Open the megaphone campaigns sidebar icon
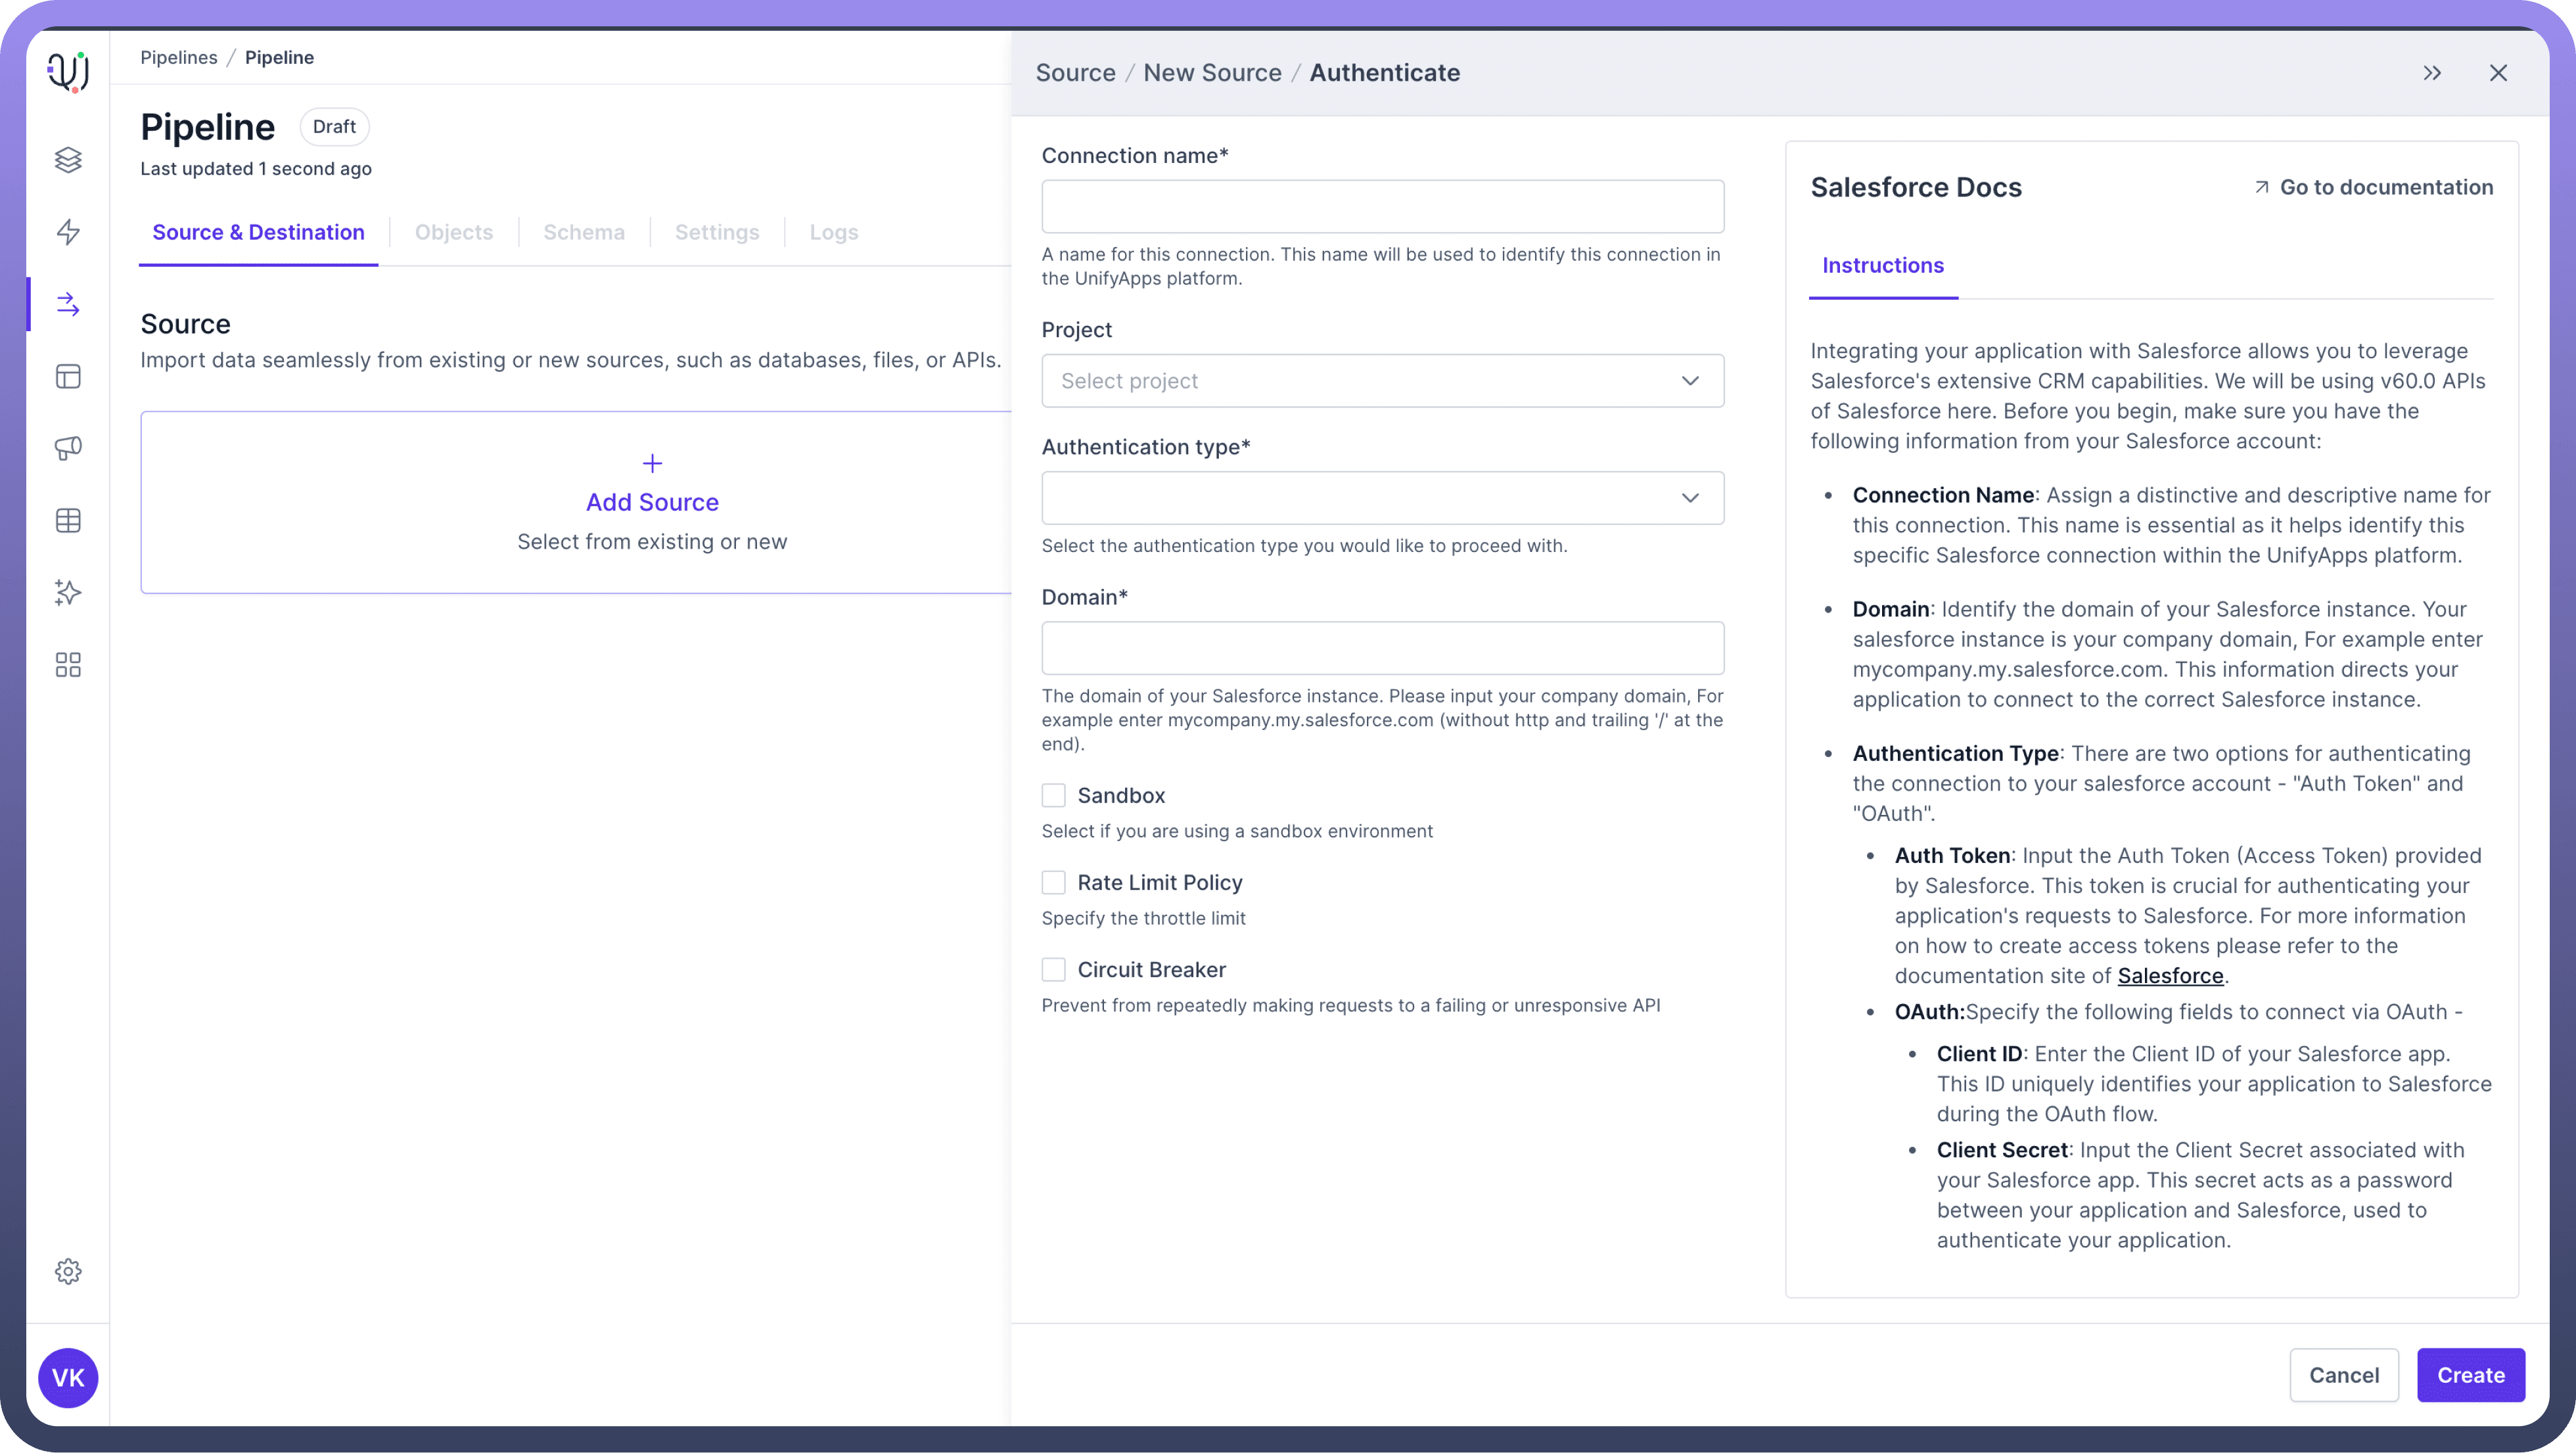This screenshot has height=1453, width=2576. (x=68, y=448)
